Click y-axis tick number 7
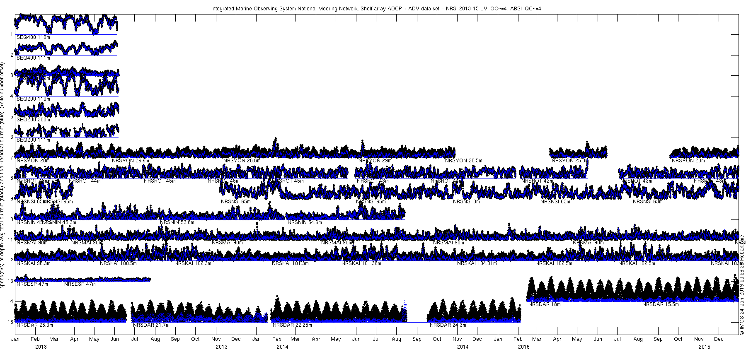The height and width of the screenshot is (352, 746). (11, 157)
